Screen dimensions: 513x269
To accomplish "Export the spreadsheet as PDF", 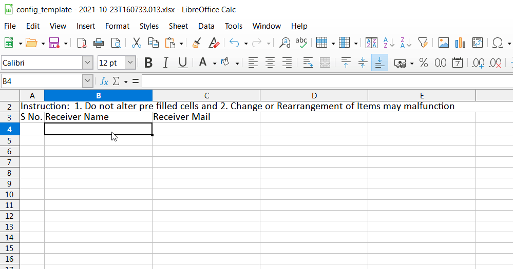I will pos(82,43).
